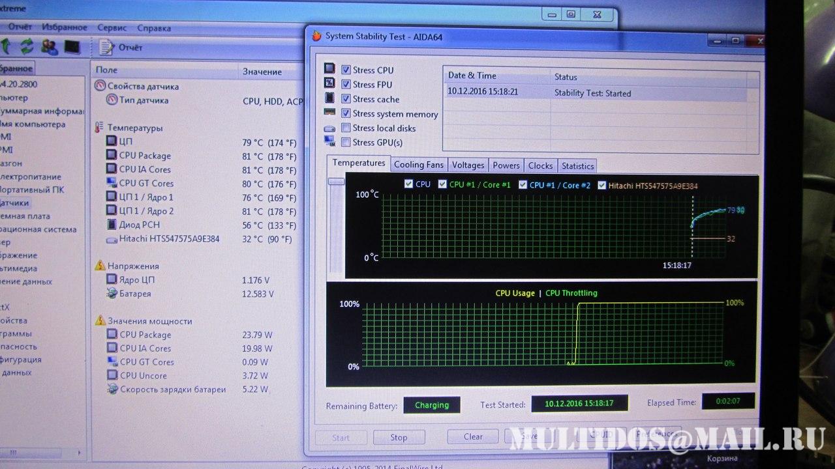Image resolution: width=835 pixels, height=469 pixels.
Task: Click the Напряжения warning icon
Action: 100,266
